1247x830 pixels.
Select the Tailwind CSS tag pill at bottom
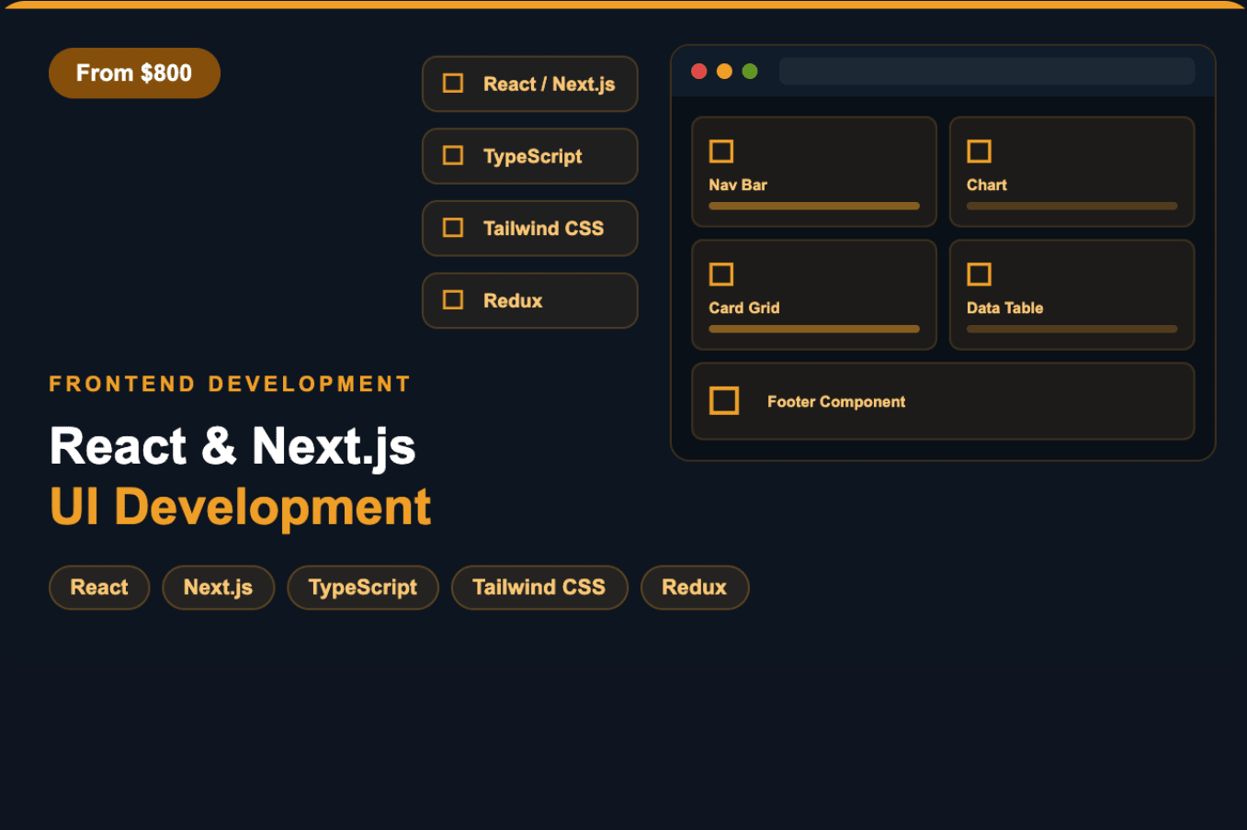point(539,588)
